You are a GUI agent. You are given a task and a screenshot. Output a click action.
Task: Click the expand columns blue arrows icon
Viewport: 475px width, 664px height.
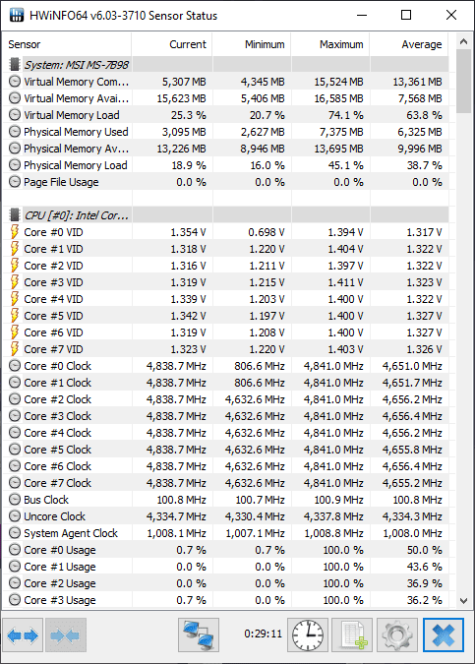point(23,635)
